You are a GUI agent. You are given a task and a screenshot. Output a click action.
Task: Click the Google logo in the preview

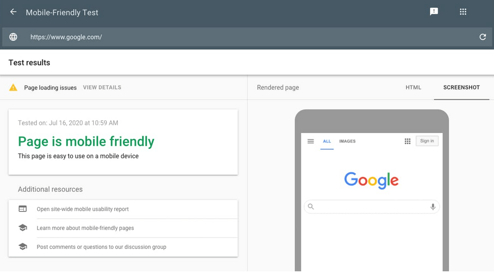pyautogui.click(x=371, y=180)
